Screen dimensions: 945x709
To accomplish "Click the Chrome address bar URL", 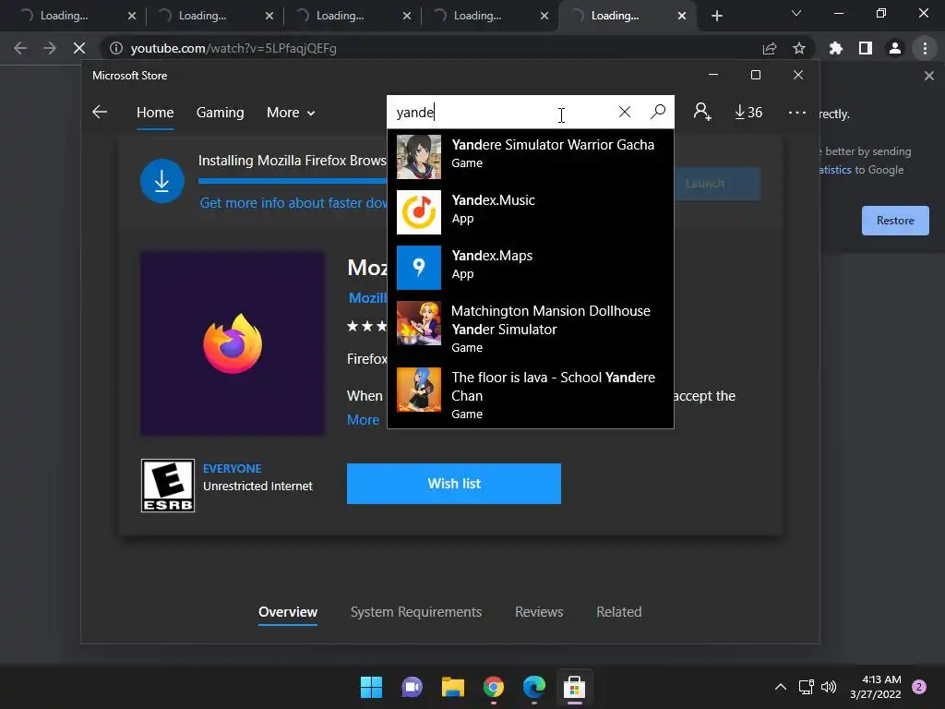I will click(233, 48).
